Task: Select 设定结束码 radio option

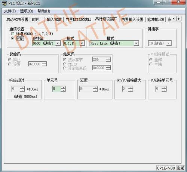Action: tap(75, 68)
